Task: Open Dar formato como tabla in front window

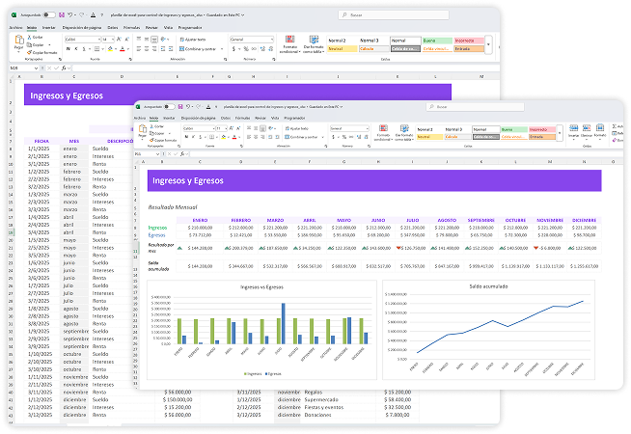Action: coord(404,133)
